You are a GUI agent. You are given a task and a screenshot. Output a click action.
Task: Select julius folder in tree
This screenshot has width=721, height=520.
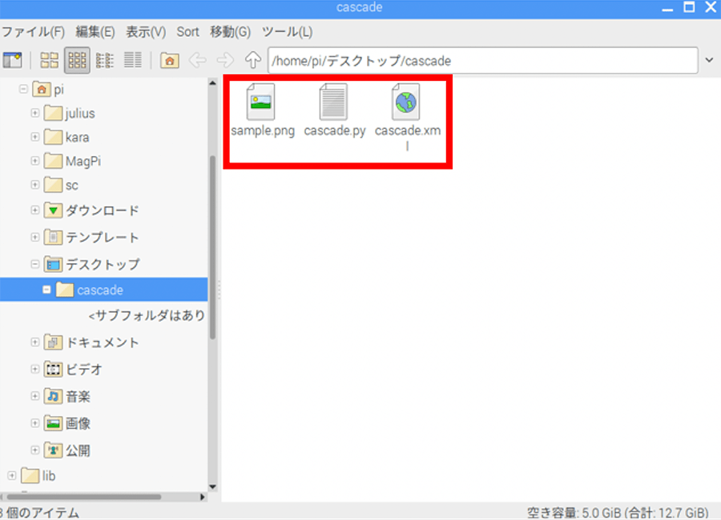(70, 113)
